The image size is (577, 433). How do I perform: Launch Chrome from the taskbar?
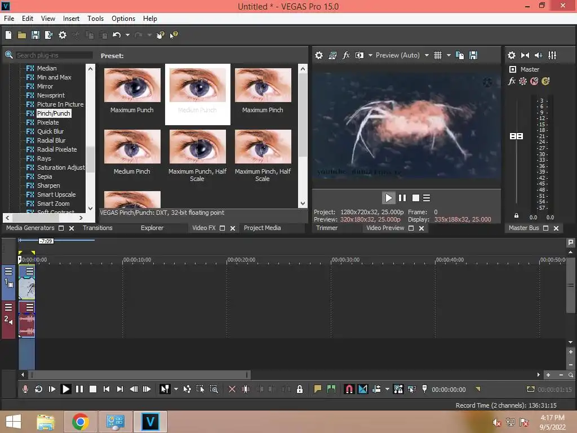click(80, 422)
